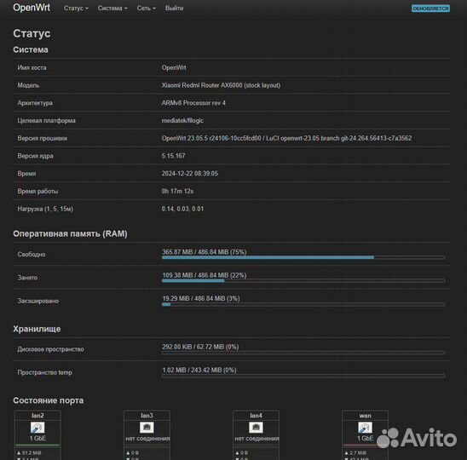The image size is (467, 460).
Task: Select hostname value OpenWrt
Action: click(174, 67)
